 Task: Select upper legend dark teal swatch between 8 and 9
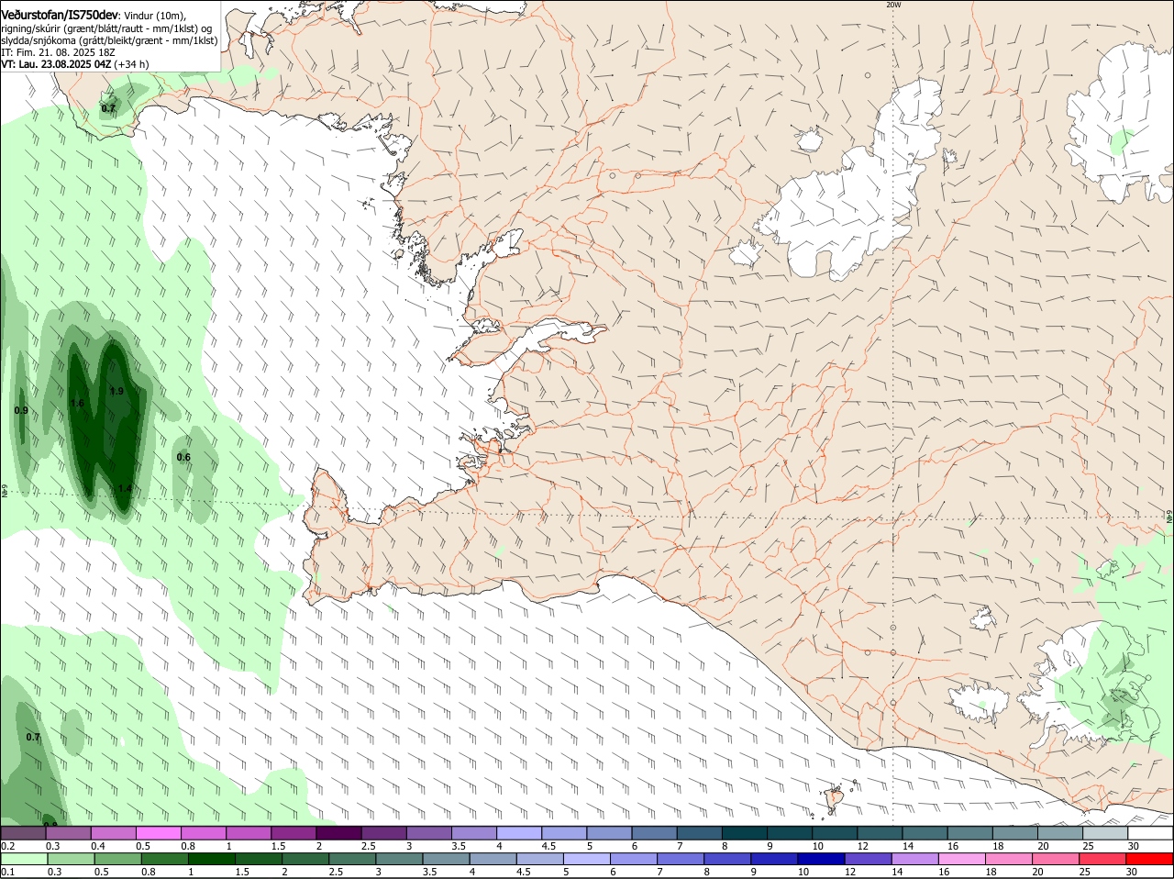coord(745,833)
